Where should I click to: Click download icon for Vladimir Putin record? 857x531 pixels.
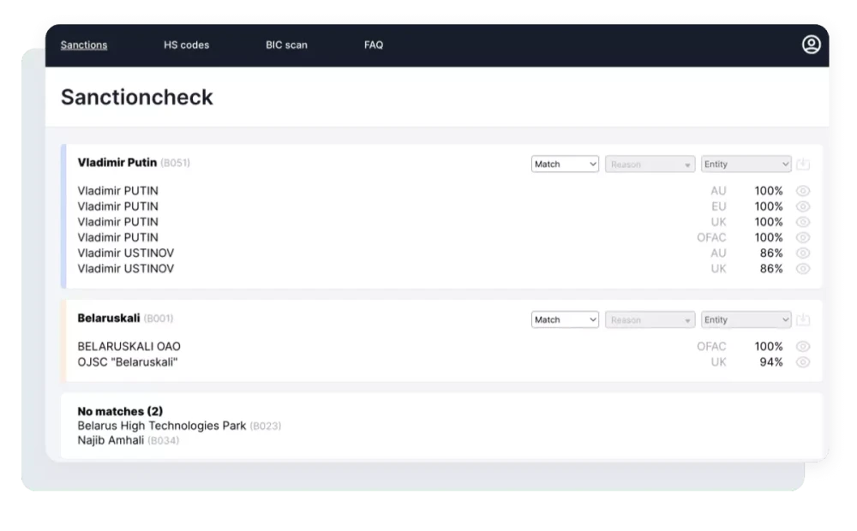[803, 164]
